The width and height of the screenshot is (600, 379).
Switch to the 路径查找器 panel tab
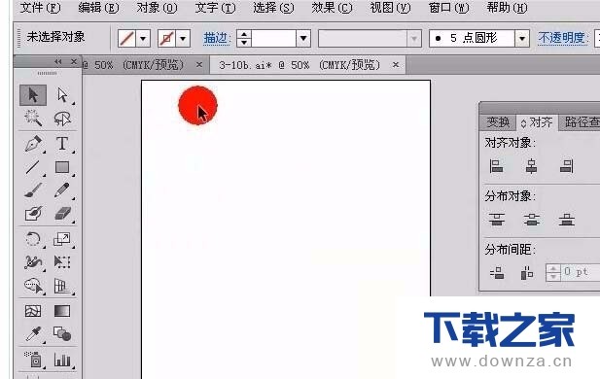[x=580, y=122]
